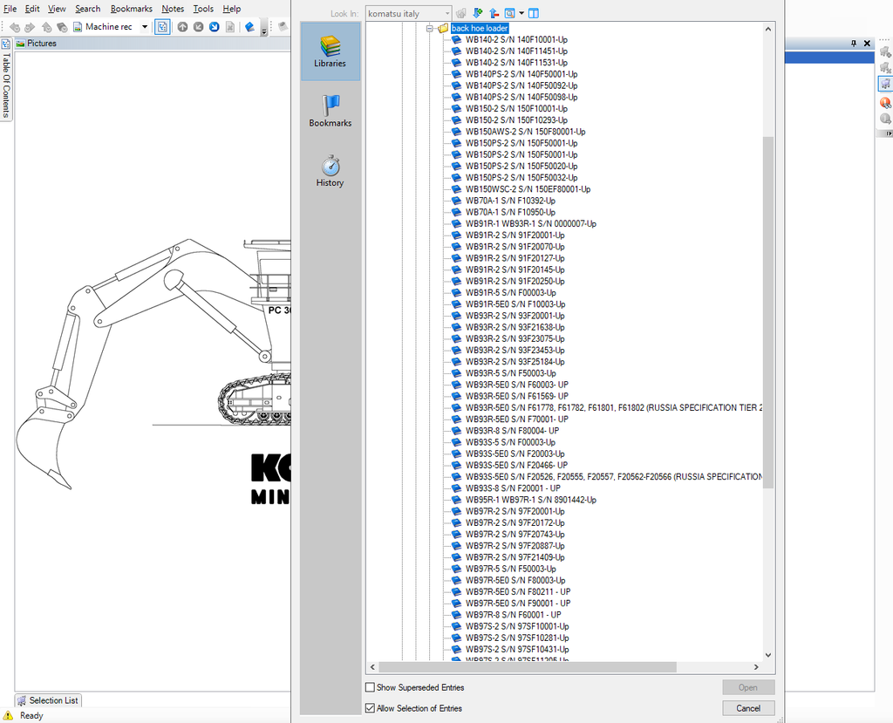The width and height of the screenshot is (893, 723).
Task: Click the up-arrow collapse icon beside Look In
Action: coord(494,13)
